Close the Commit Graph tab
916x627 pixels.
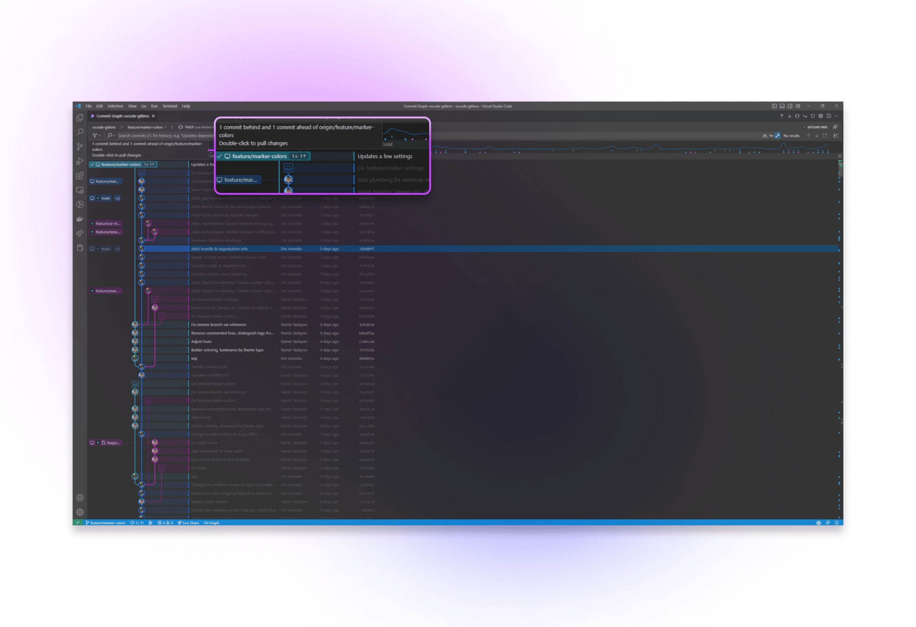(x=154, y=116)
